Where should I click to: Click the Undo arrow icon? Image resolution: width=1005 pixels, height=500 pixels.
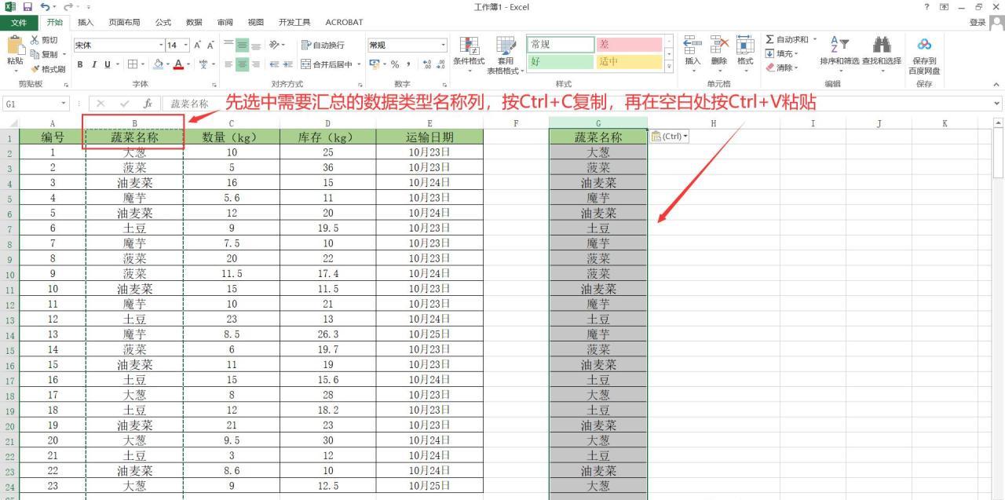click(44, 7)
